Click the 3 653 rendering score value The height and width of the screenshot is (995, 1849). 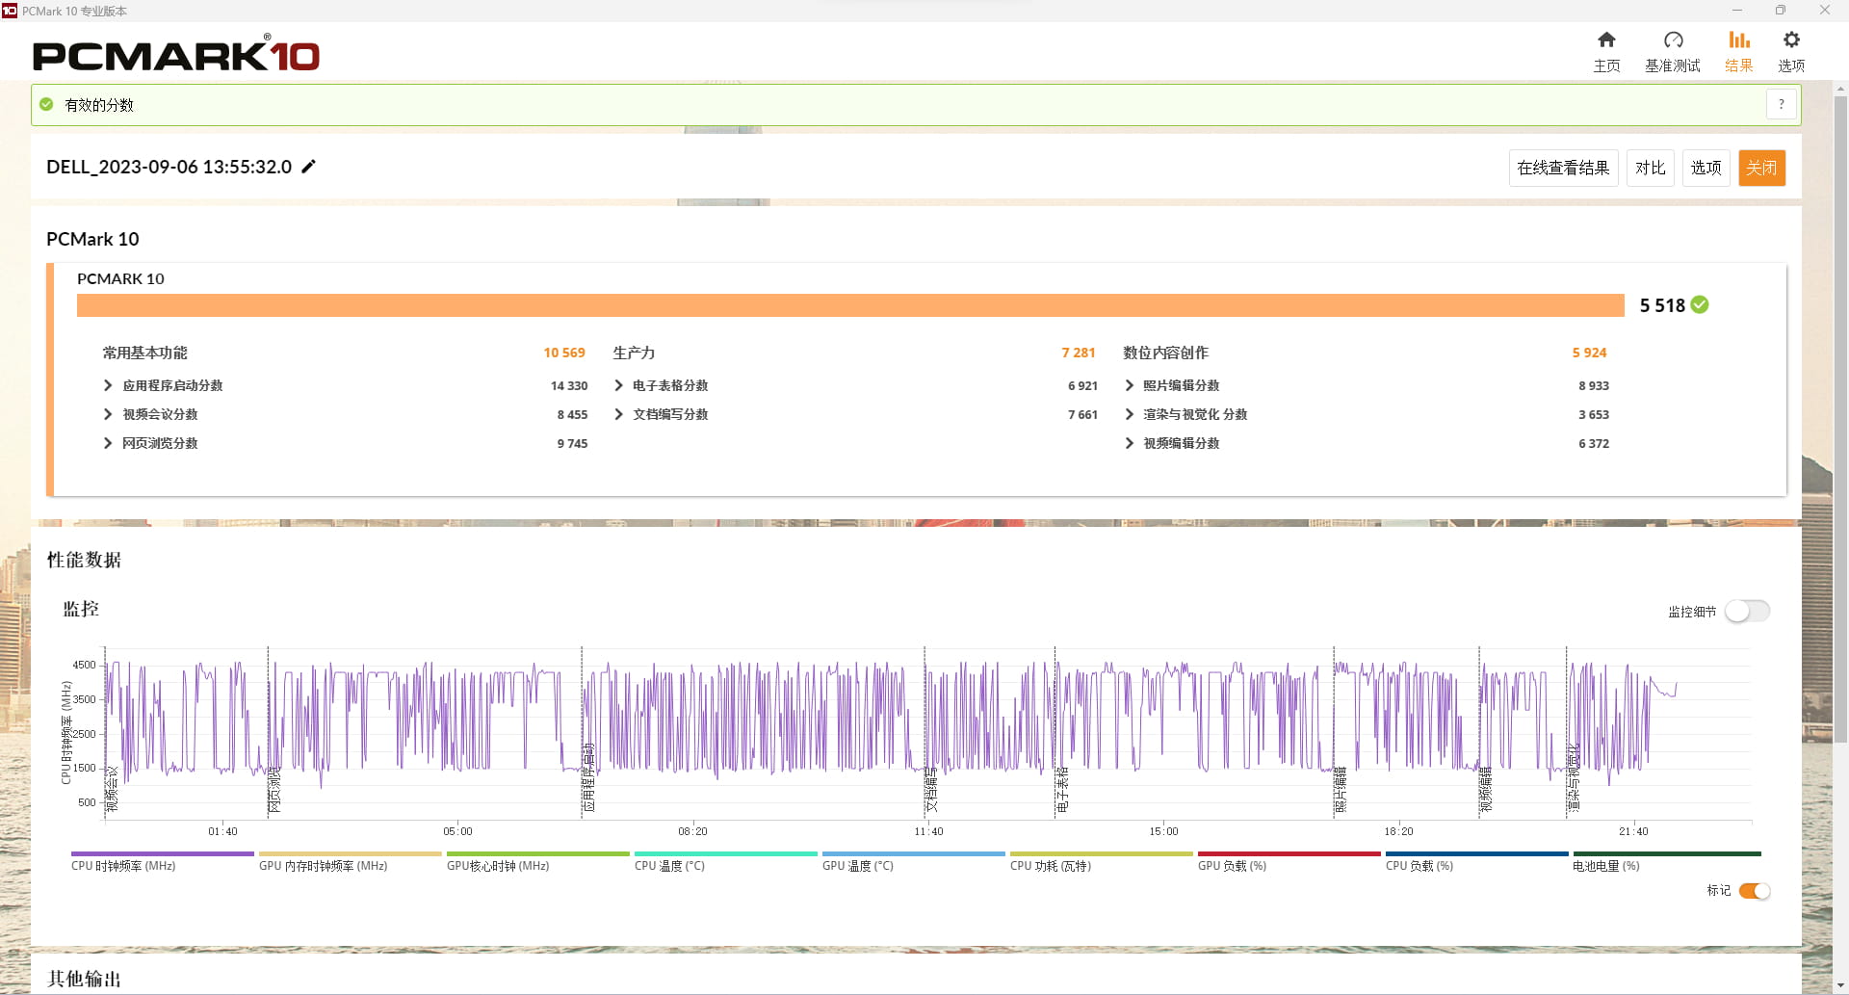click(1594, 414)
